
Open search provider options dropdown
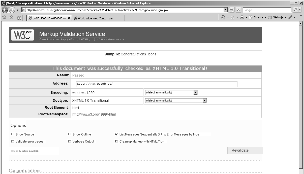300,10
